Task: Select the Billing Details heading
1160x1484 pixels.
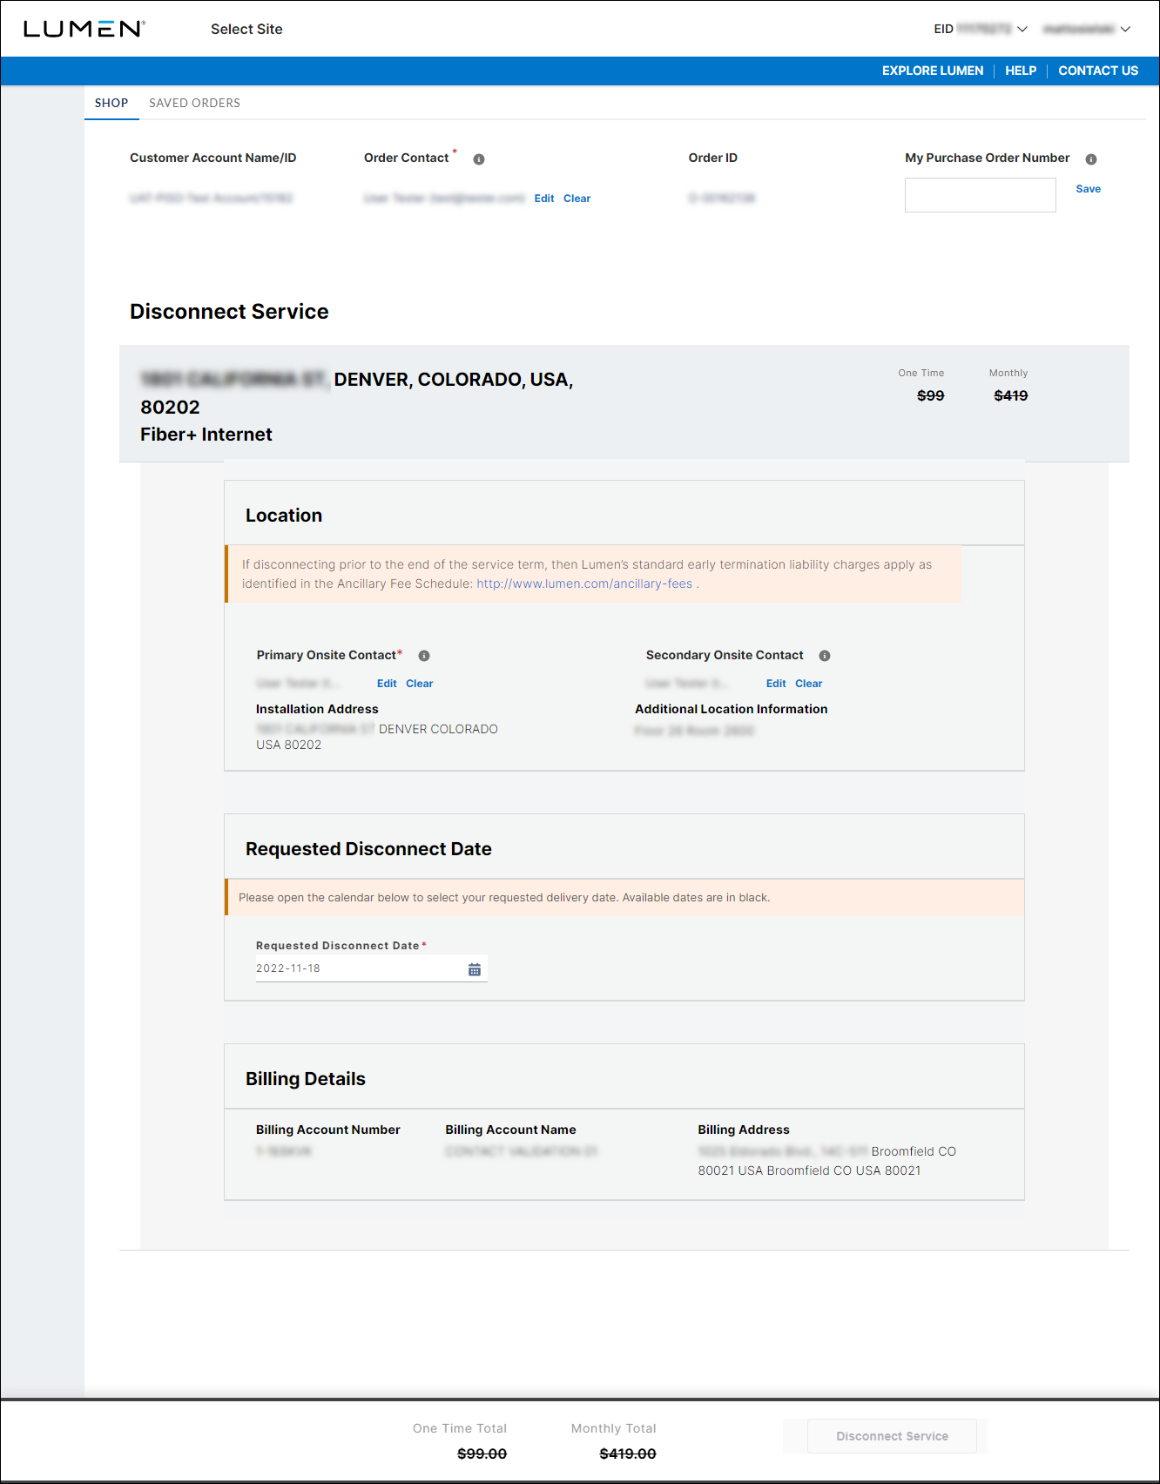Action: 306,1079
